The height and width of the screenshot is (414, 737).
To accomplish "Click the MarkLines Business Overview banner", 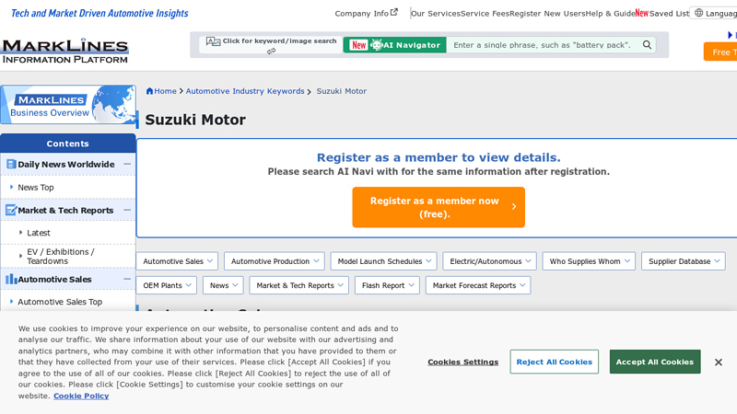I will coord(67,105).
